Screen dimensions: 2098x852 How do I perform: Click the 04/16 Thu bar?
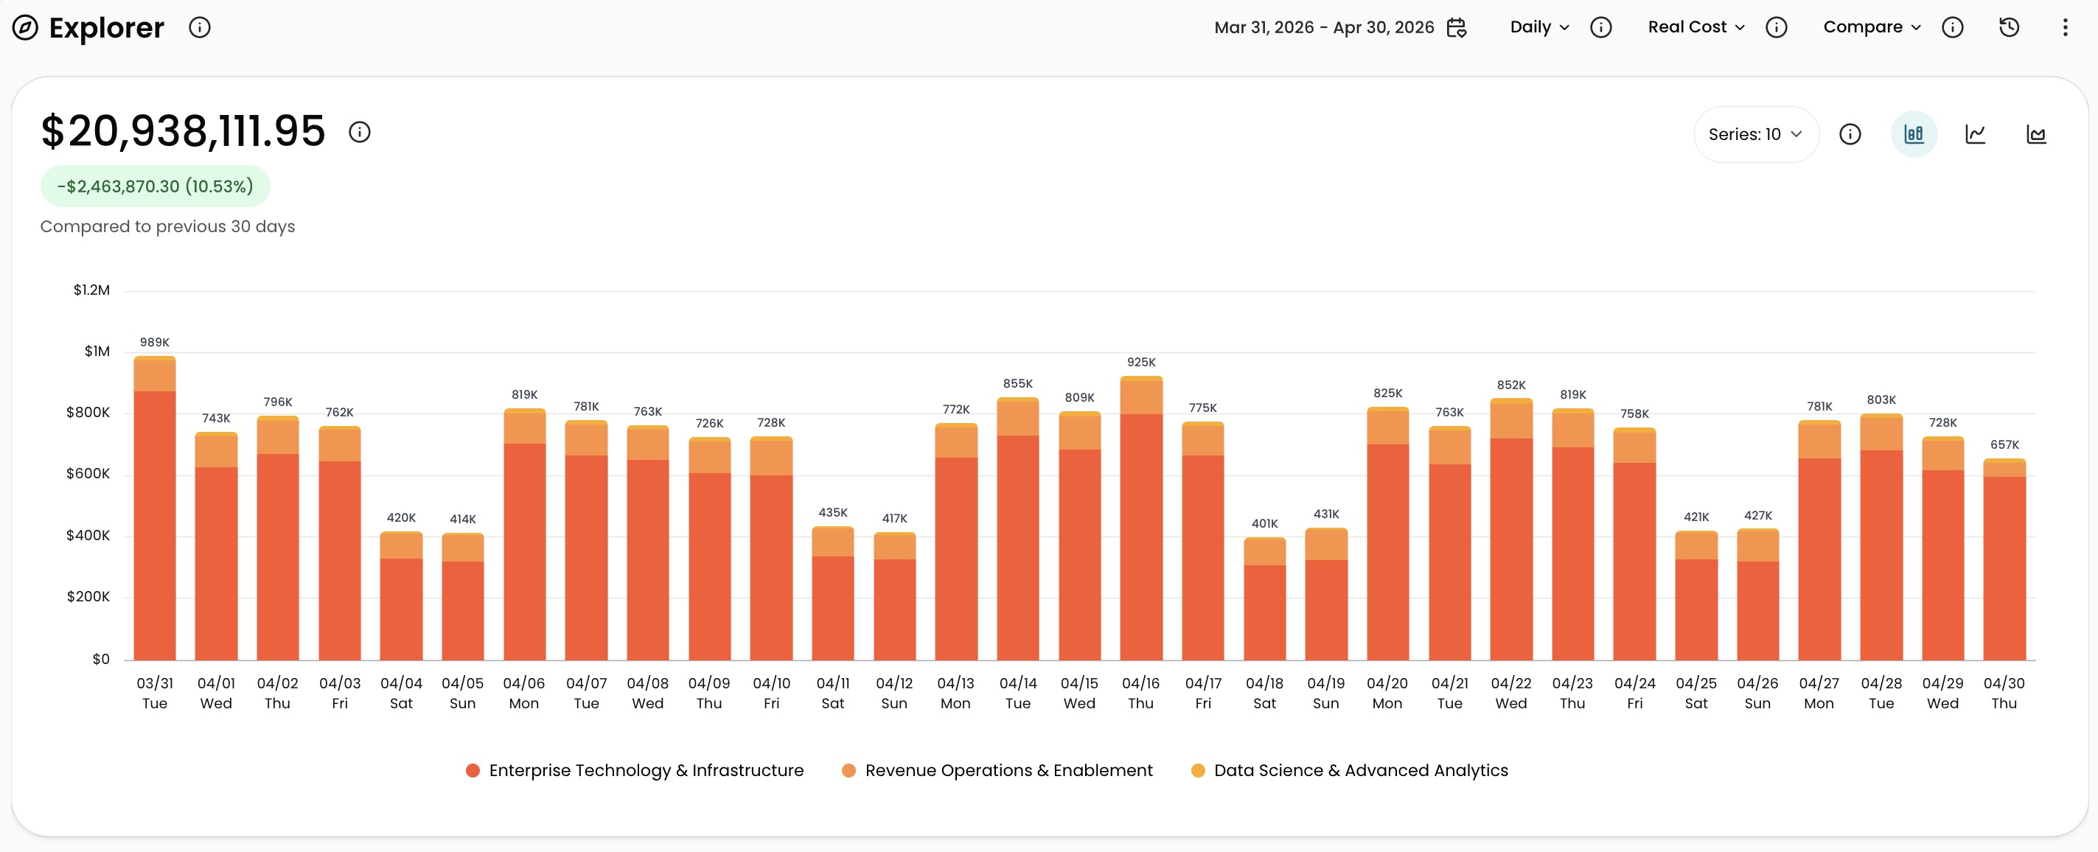[1141, 518]
